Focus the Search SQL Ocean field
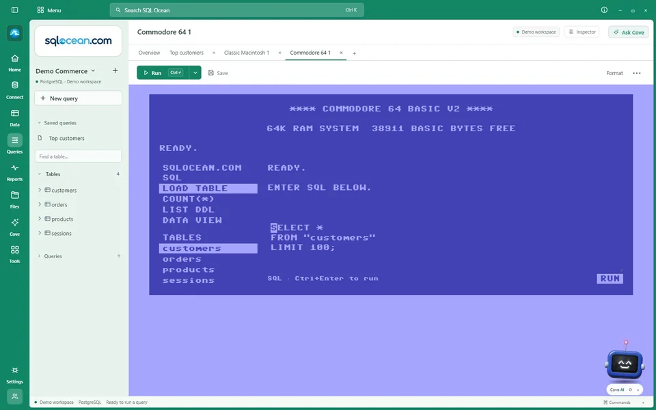 click(237, 10)
